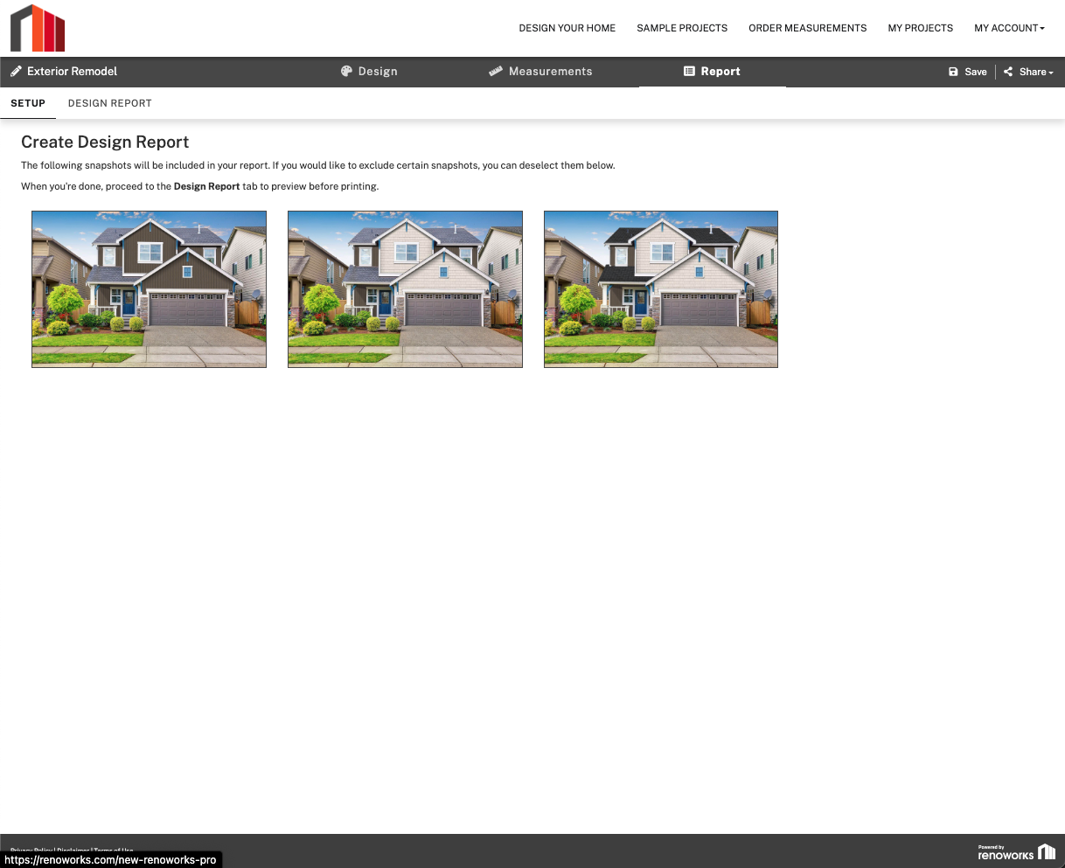
Task: Deselect the dark brown house snapshot
Action: point(149,288)
